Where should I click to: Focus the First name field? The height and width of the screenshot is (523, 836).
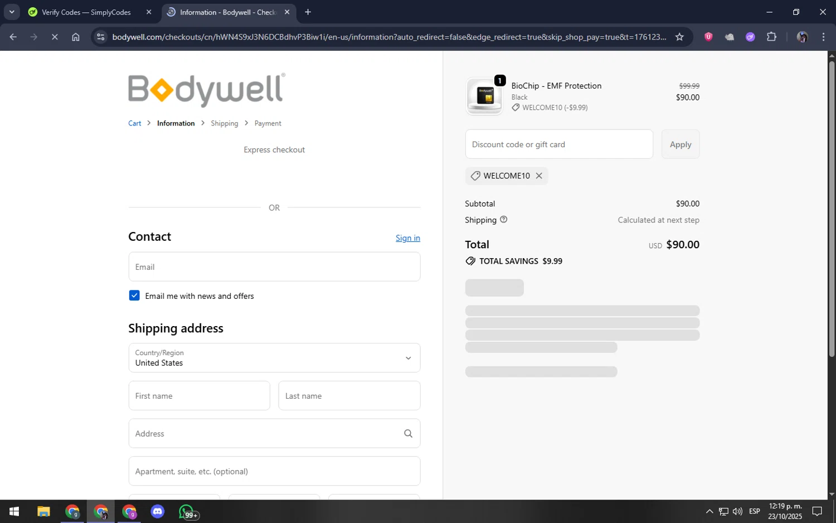(200, 396)
